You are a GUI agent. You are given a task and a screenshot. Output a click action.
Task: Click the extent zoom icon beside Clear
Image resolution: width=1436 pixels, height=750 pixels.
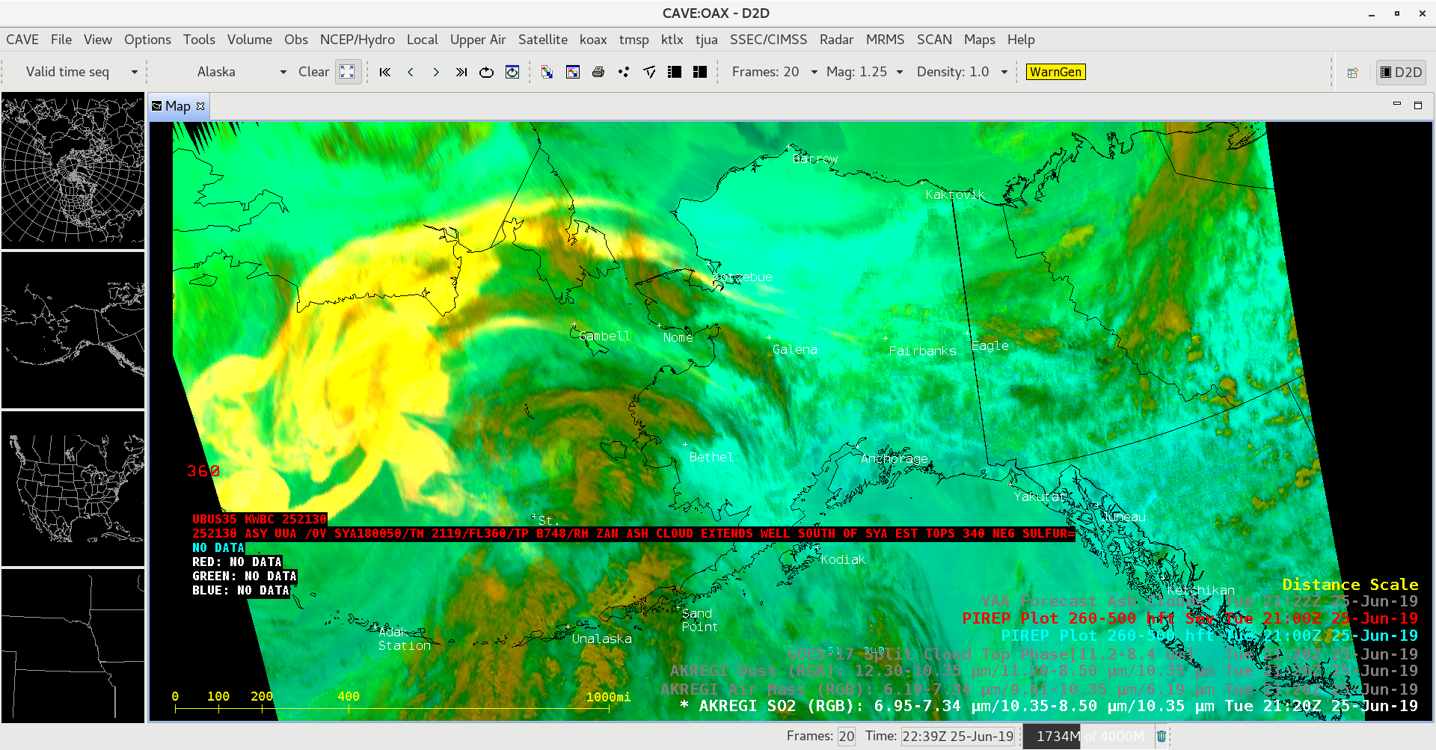tap(348, 72)
